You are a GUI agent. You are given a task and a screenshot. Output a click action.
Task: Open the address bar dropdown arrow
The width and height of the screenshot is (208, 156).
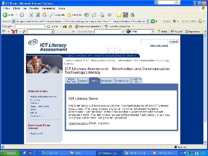148,21
